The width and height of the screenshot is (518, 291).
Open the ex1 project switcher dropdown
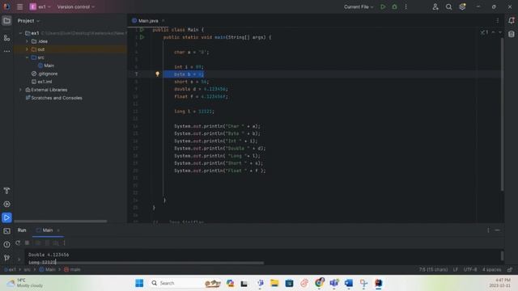[x=40, y=6]
